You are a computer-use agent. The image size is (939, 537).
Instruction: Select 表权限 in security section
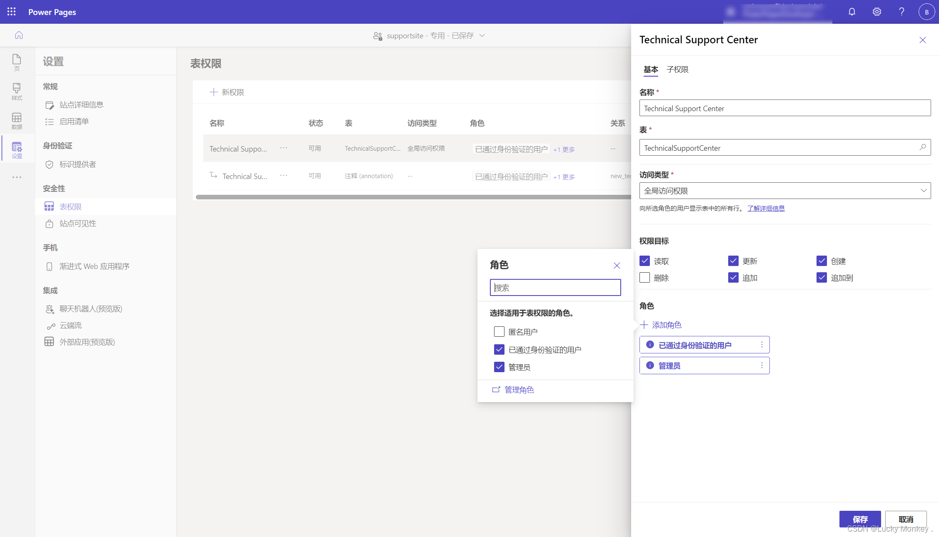tap(105, 206)
